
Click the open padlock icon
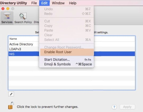point(11,106)
